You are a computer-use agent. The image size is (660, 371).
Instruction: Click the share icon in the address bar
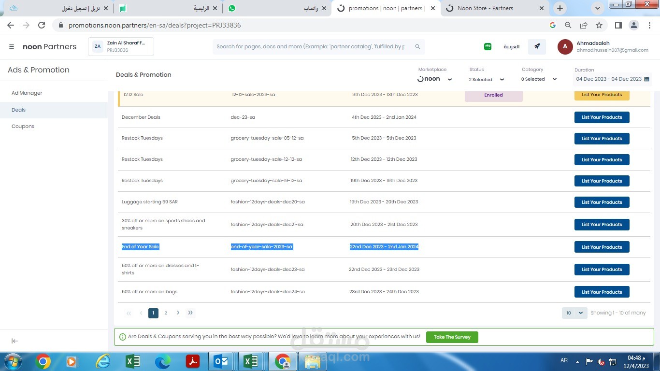coord(584,25)
